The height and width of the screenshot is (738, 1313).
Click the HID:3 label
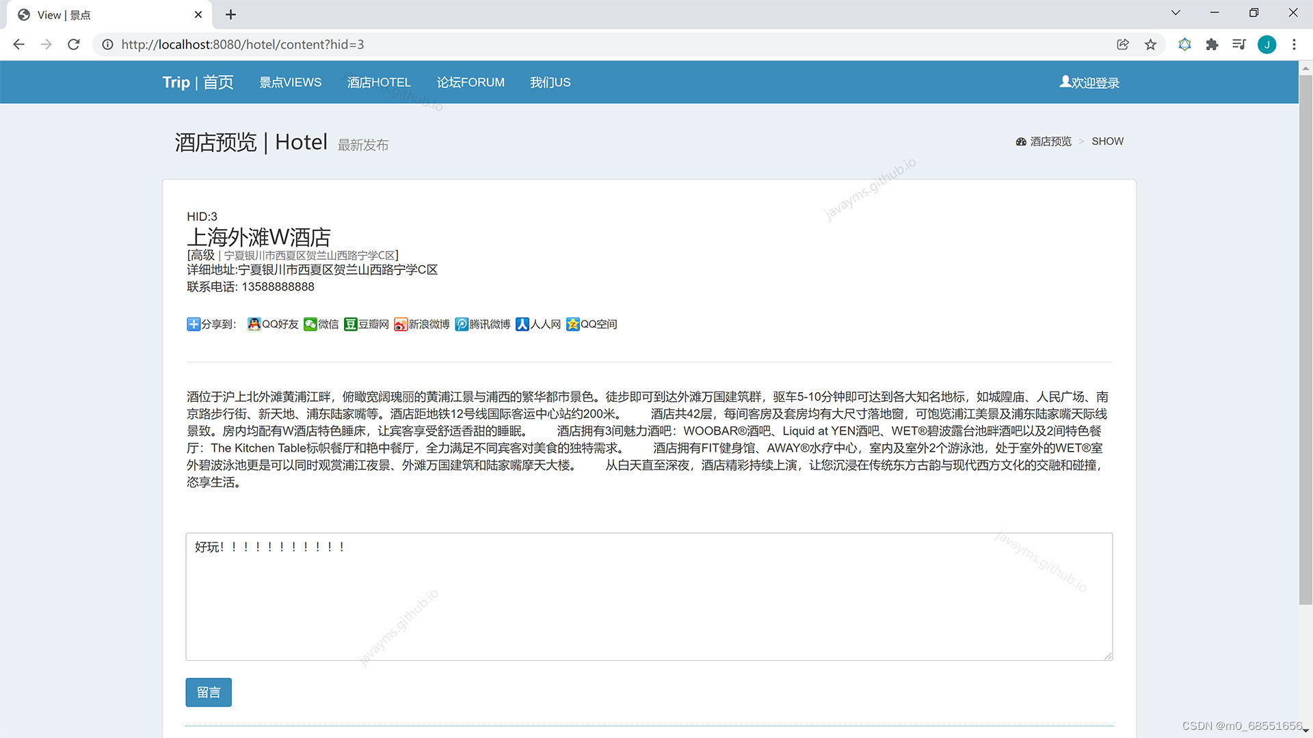click(x=202, y=217)
